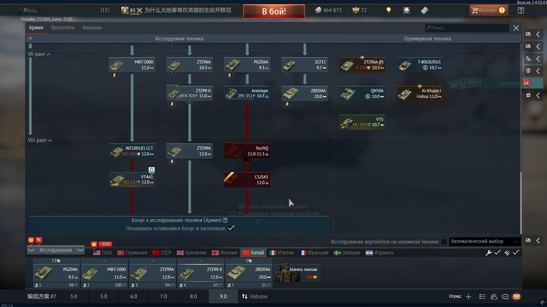This screenshot has width=547, height=307.
Task: Open the arrows-into-box icon in right sidebar
Action: point(528,59)
